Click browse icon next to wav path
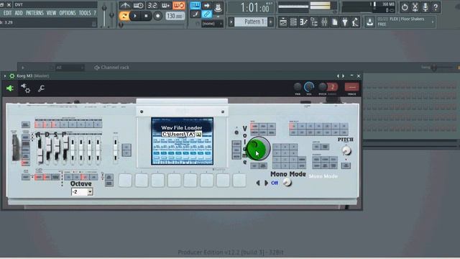This screenshot has width=460, height=259. (198, 135)
